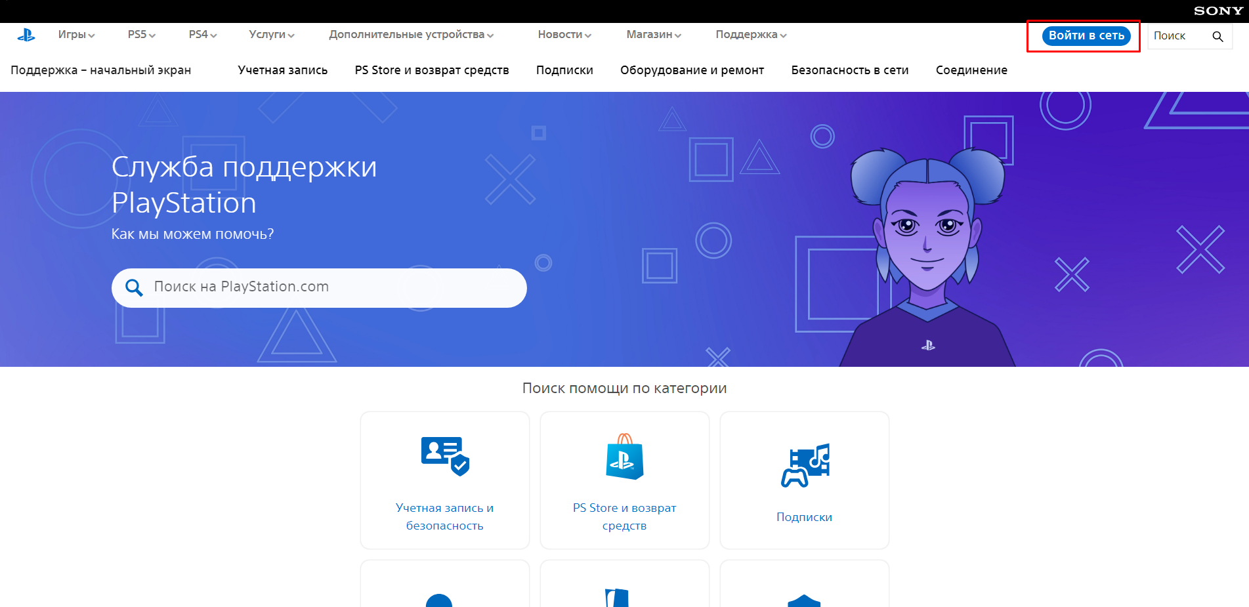Click the SONY logo at top right

(x=1218, y=10)
